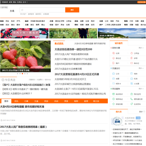Click the star icon in 民生服务 bottom row

(x=114, y=104)
